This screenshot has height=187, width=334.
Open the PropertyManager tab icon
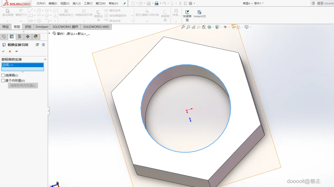(11, 37)
